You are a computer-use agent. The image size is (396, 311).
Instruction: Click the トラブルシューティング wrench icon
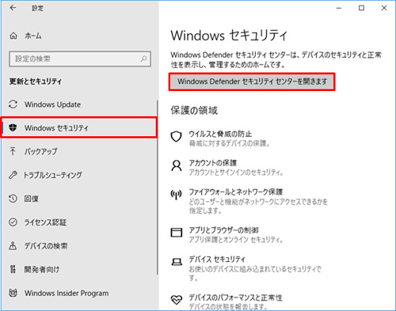point(13,175)
